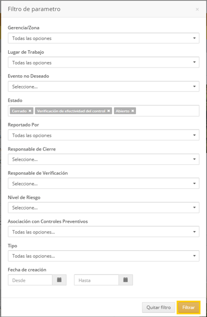Open the Lugar de Trabajo dropdown
The width and height of the screenshot is (207, 317).
click(x=103, y=62)
